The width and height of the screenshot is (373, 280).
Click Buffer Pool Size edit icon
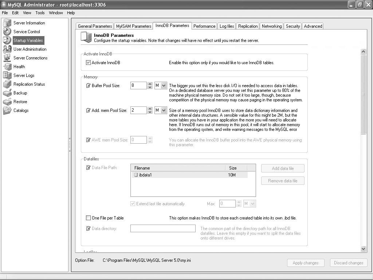point(88,85)
